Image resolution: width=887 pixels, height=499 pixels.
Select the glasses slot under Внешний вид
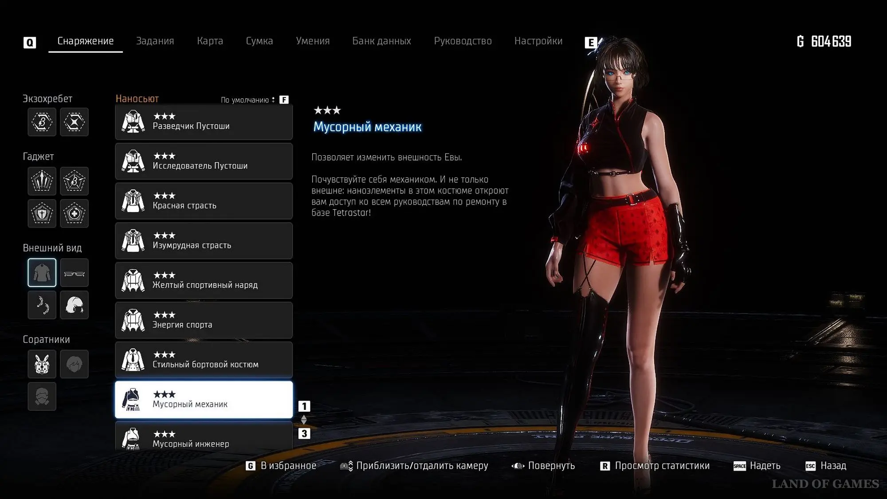pos(74,272)
